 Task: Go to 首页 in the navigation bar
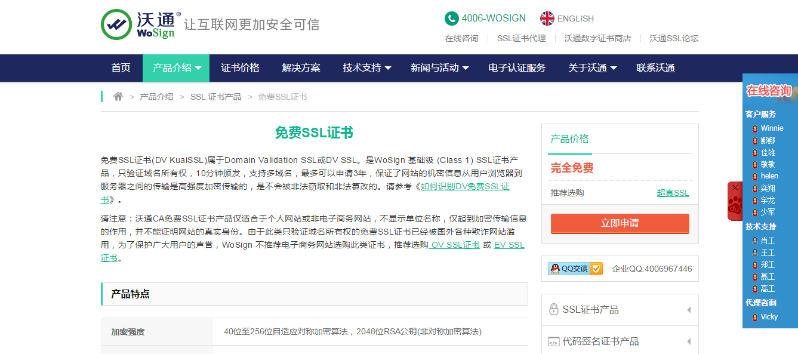121,68
